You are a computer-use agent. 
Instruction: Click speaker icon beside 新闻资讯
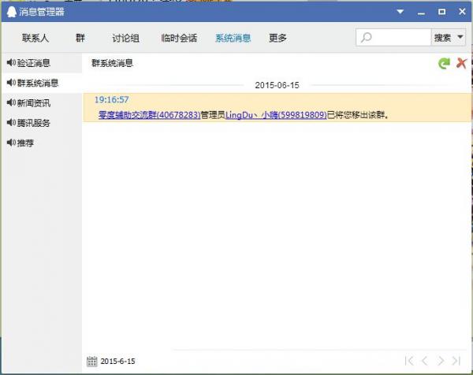click(x=11, y=102)
